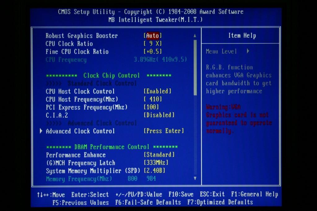Select the Performance Enhance label
317x211 pixels.
[76, 155]
